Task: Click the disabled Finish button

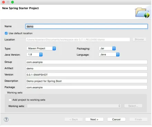Action: pyautogui.click(x=139, y=119)
